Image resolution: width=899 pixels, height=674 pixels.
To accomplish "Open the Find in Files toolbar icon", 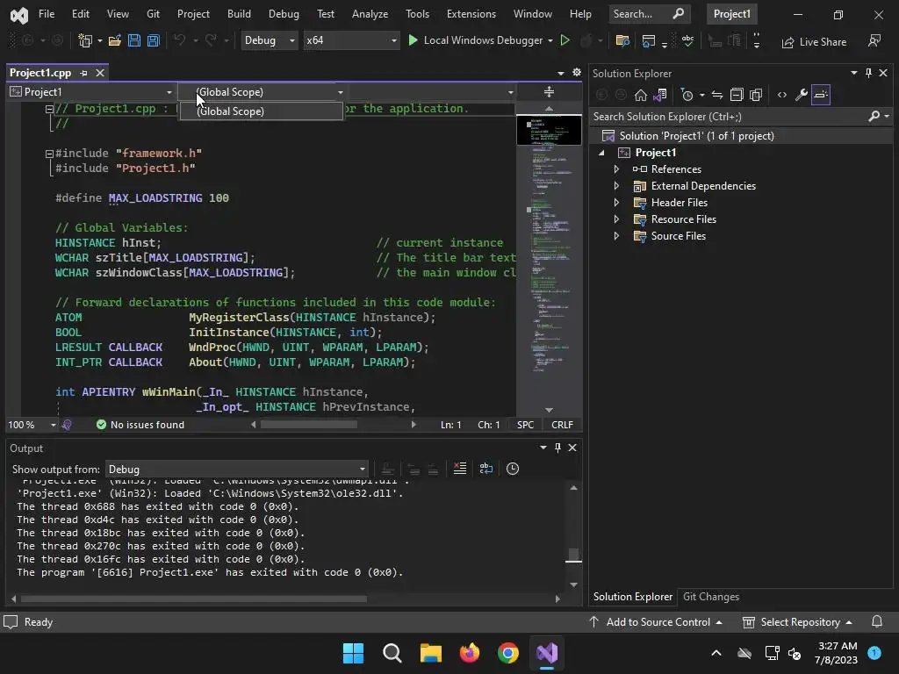I will [622, 40].
